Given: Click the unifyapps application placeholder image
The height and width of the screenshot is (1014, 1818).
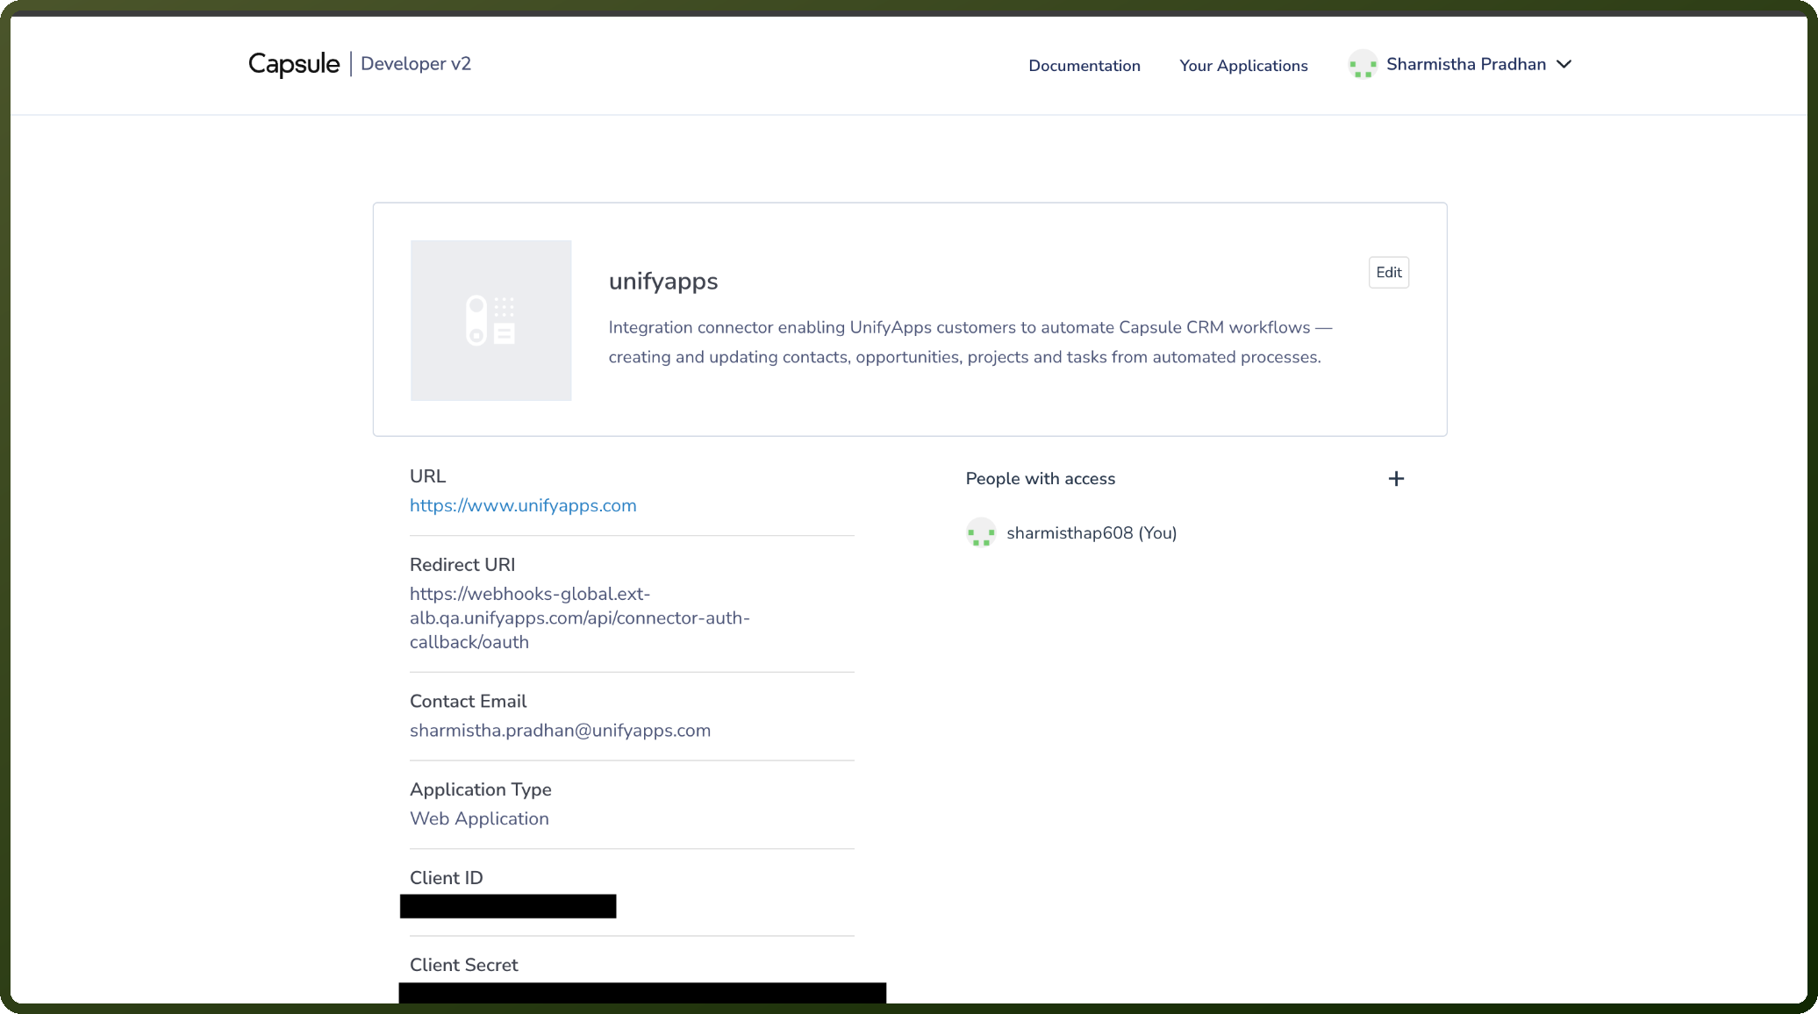Looking at the screenshot, I should (490, 320).
